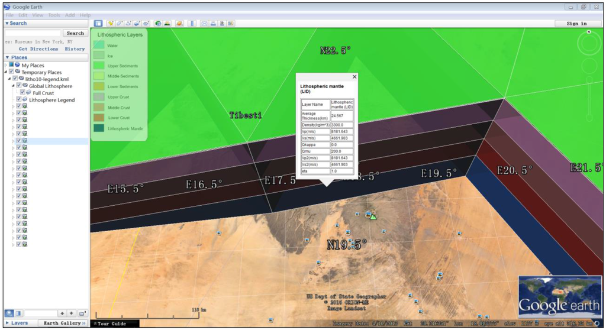The width and height of the screenshot is (606, 330).
Task: Click the Sign in button
Action: tap(577, 24)
